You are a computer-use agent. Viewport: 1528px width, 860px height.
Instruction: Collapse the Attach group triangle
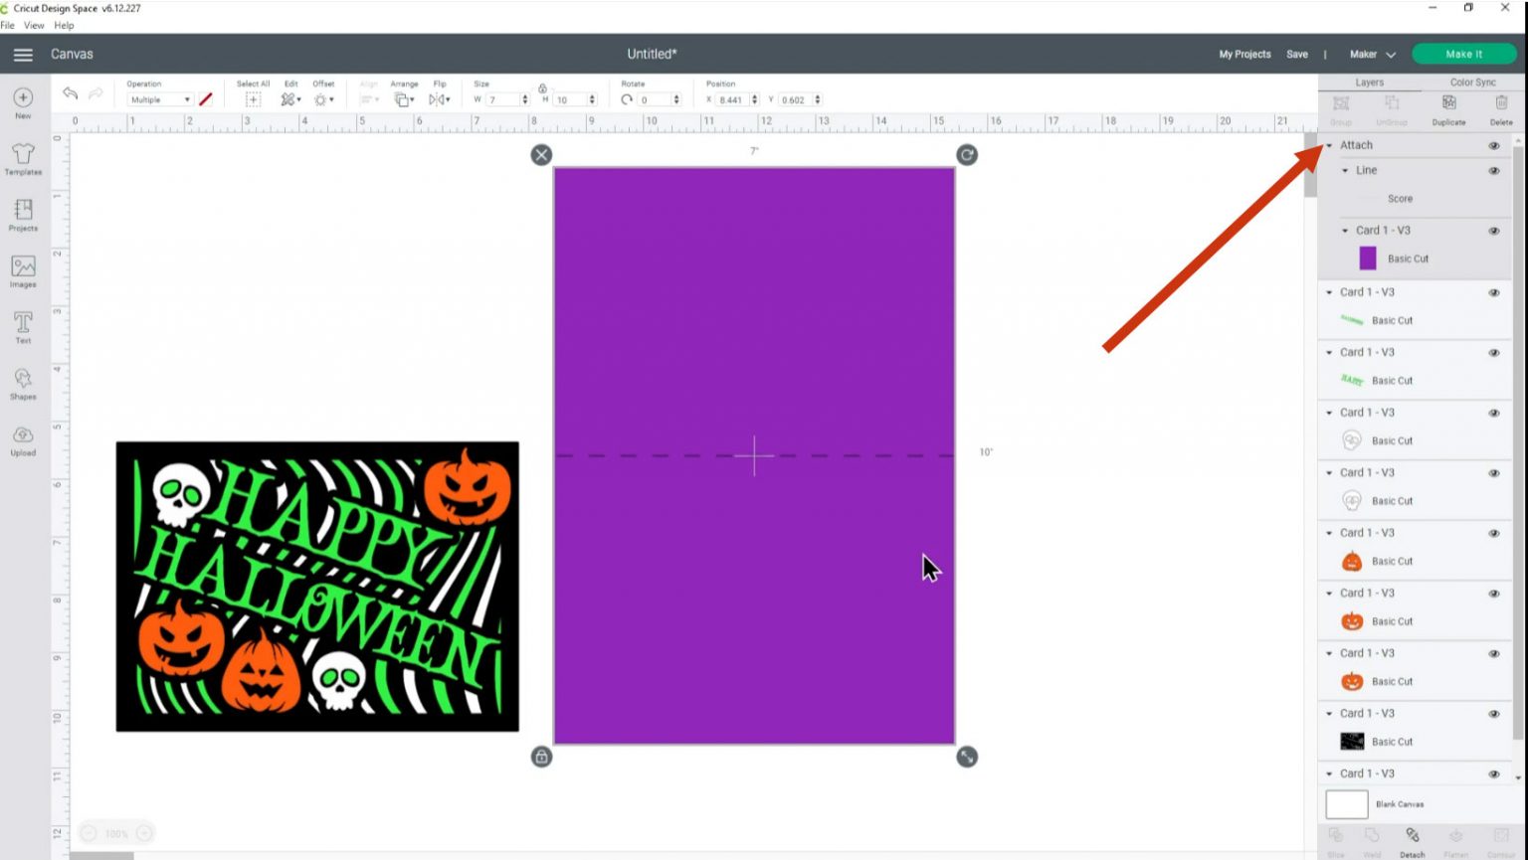tap(1329, 145)
